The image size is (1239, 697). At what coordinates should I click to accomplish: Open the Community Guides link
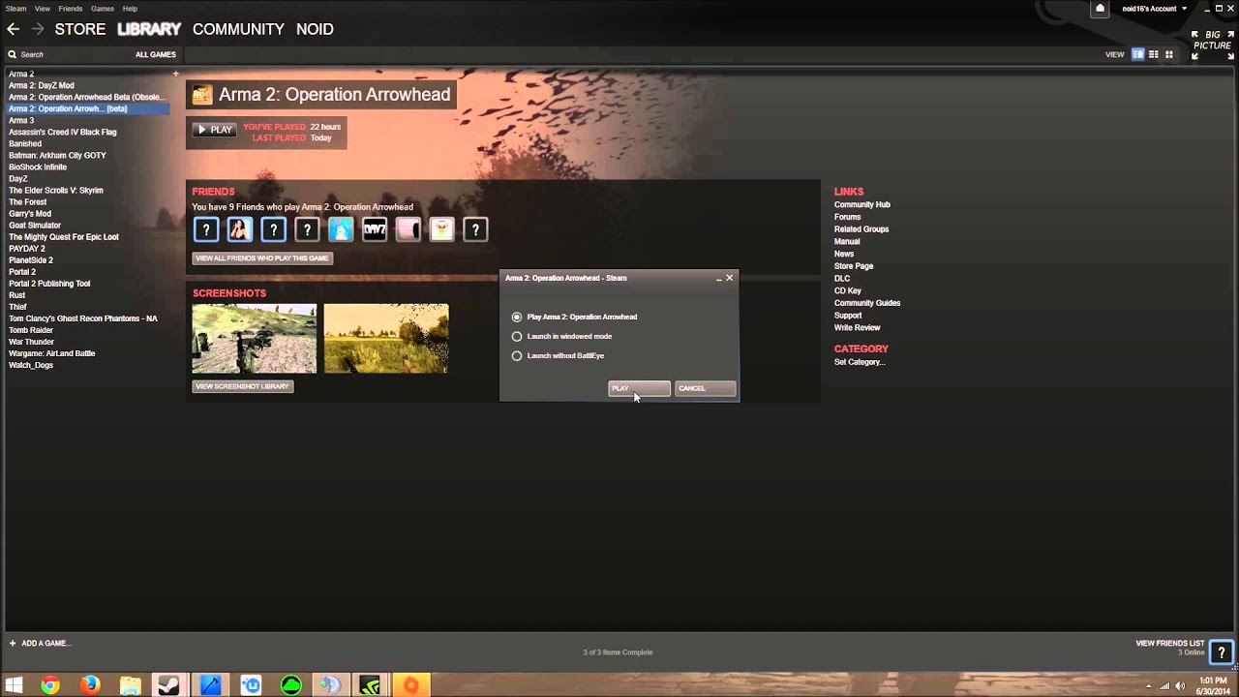click(867, 303)
